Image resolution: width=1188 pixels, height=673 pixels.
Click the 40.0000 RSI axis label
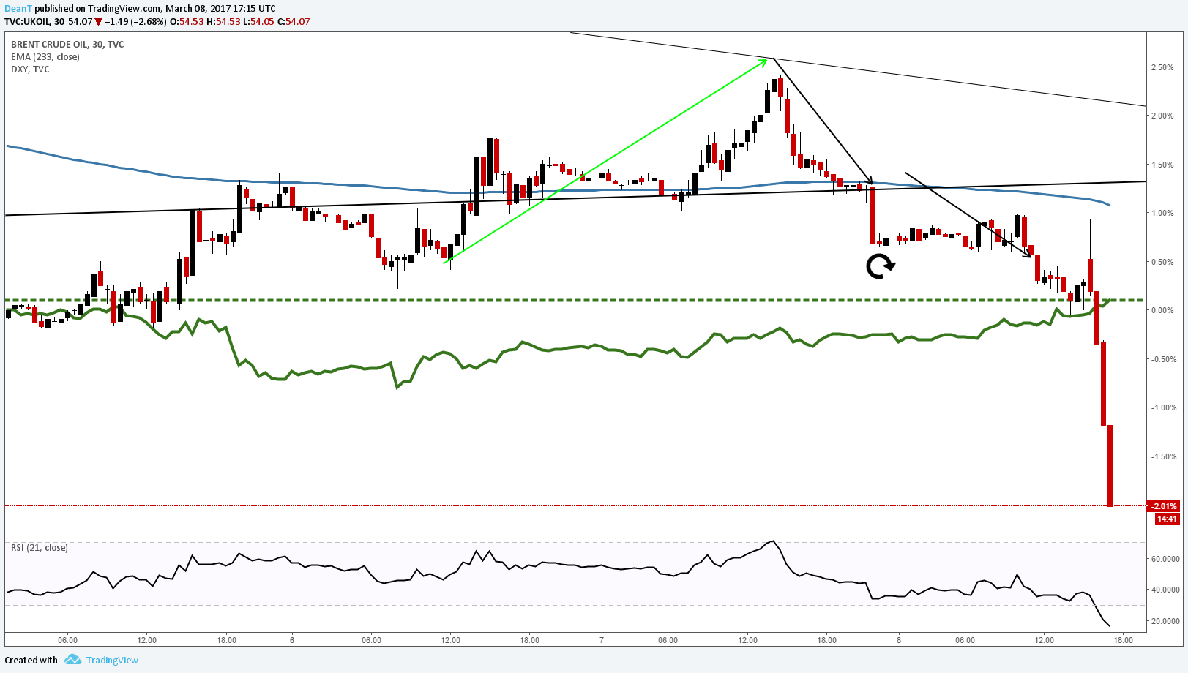1165,590
